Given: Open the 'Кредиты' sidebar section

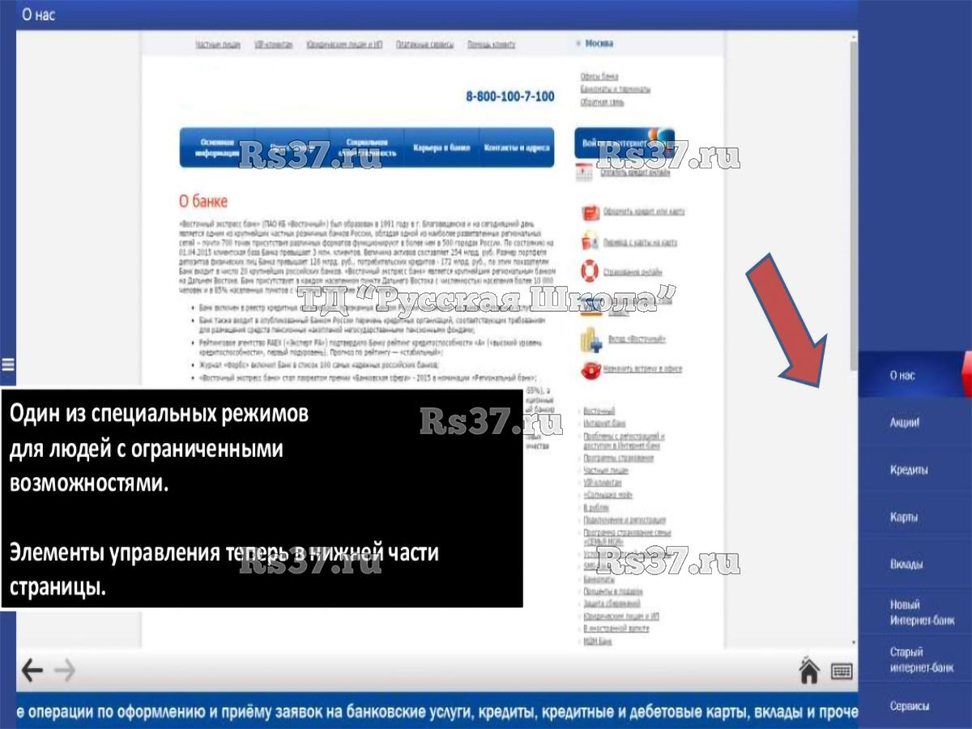Looking at the screenshot, I should [915, 470].
